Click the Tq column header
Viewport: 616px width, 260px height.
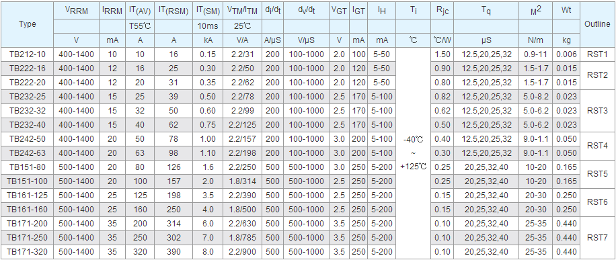[486, 11]
